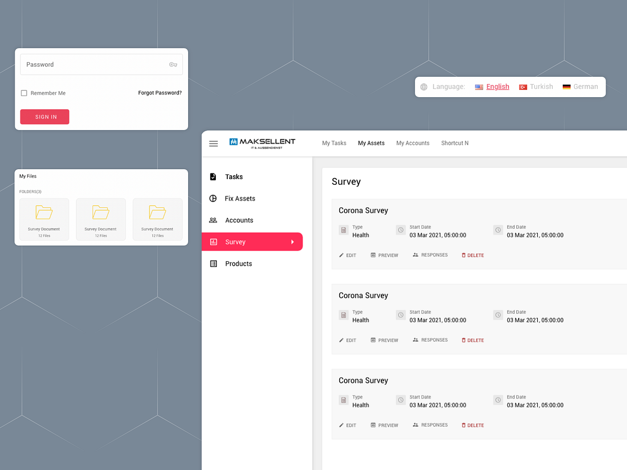
Task: Click the pencil Edit icon on first Corona Survey
Action: 341,255
